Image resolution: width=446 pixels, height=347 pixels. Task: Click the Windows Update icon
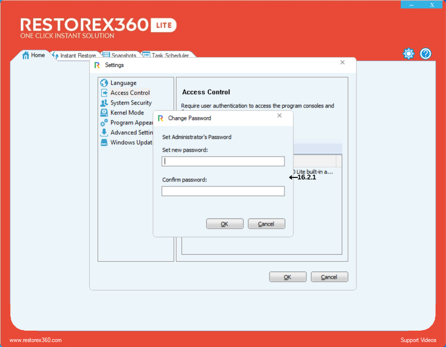click(x=104, y=142)
